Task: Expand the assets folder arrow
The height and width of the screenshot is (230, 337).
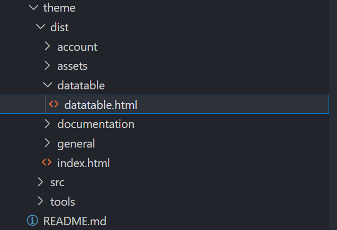Action: click(x=47, y=66)
